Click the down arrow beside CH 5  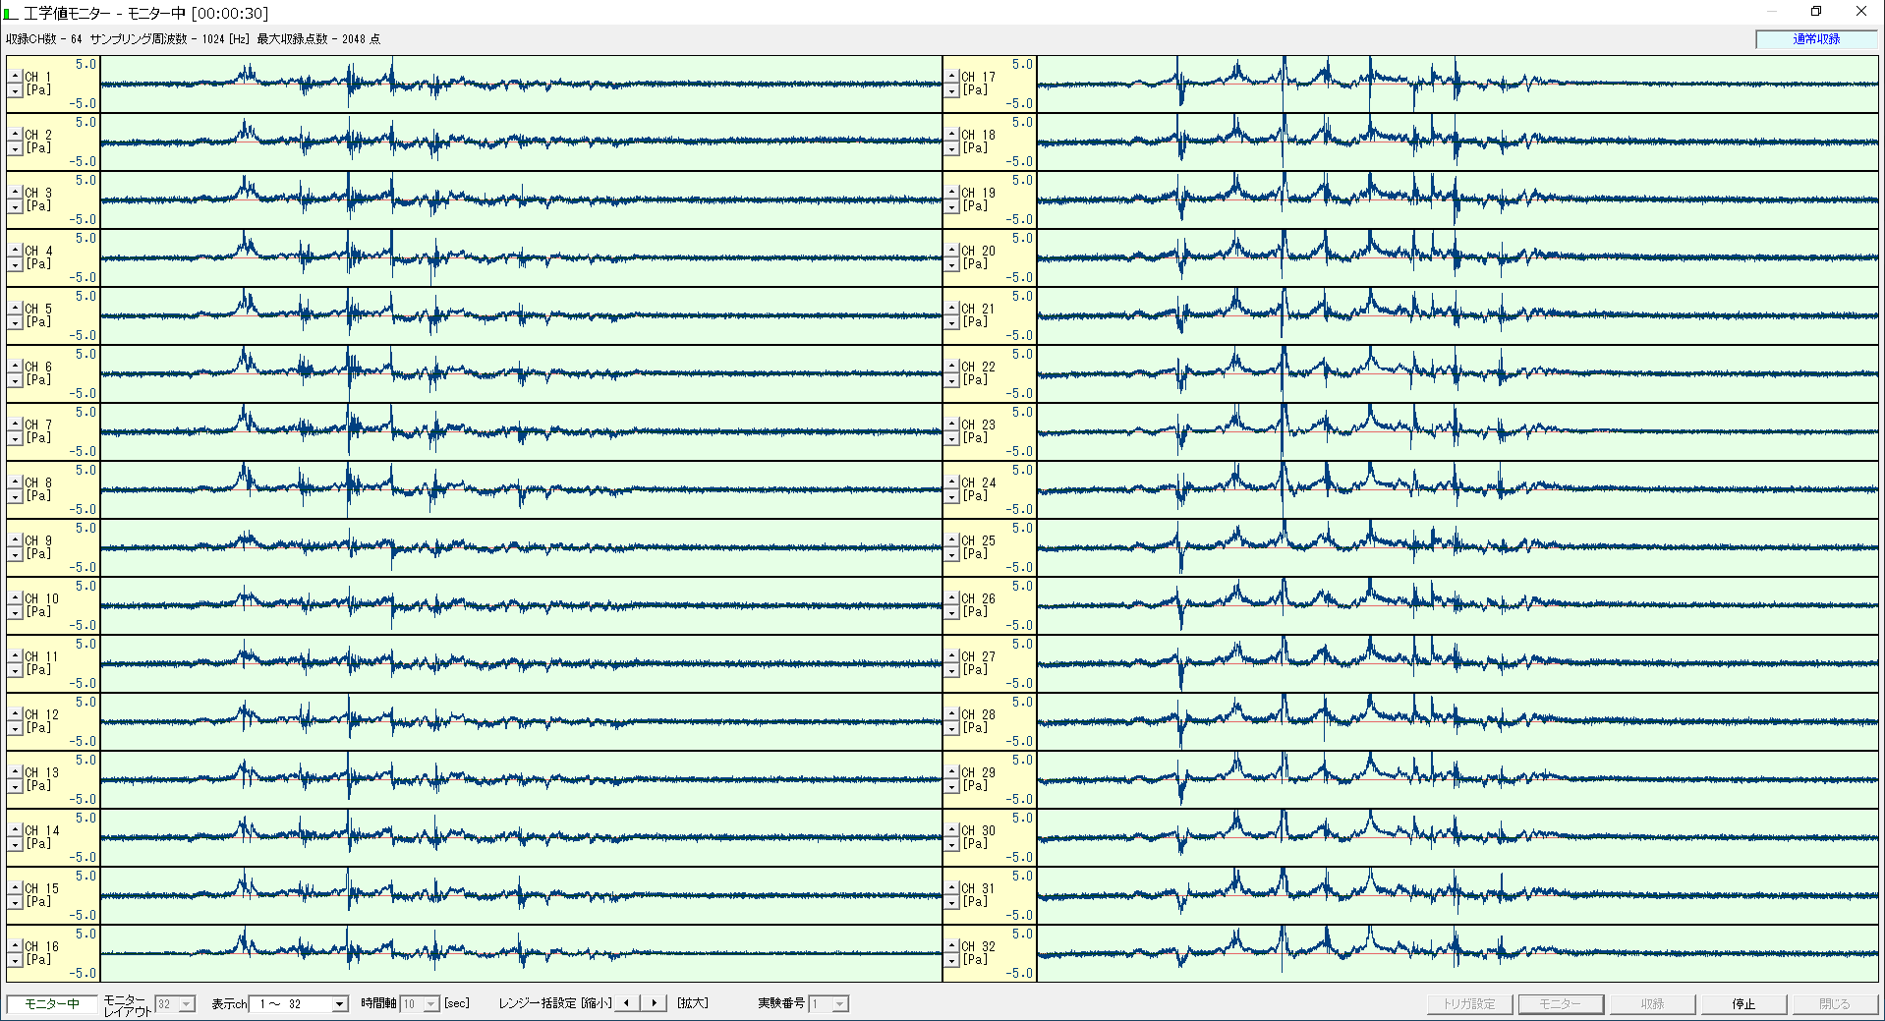pos(15,322)
